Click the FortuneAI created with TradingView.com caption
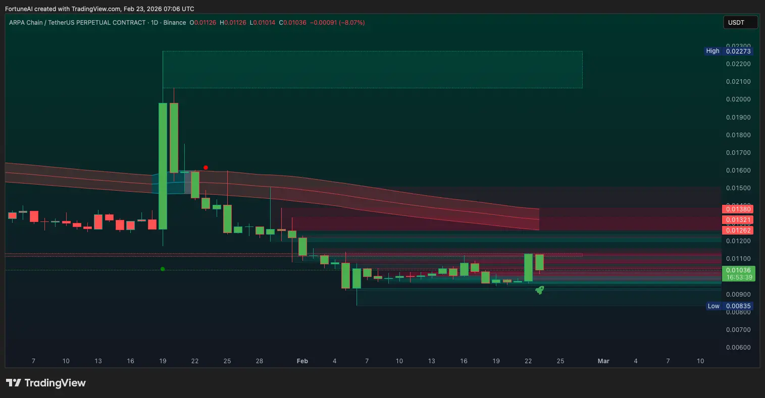 pyautogui.click(x=99, y=9)
